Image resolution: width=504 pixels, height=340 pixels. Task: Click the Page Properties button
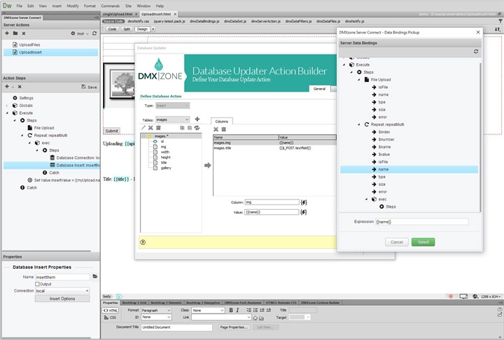pos(234,327)
